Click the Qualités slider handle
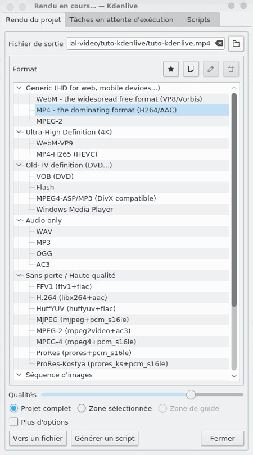Viewport: 253px width, 455px height. pyautogui.click(x=191, y=395)
